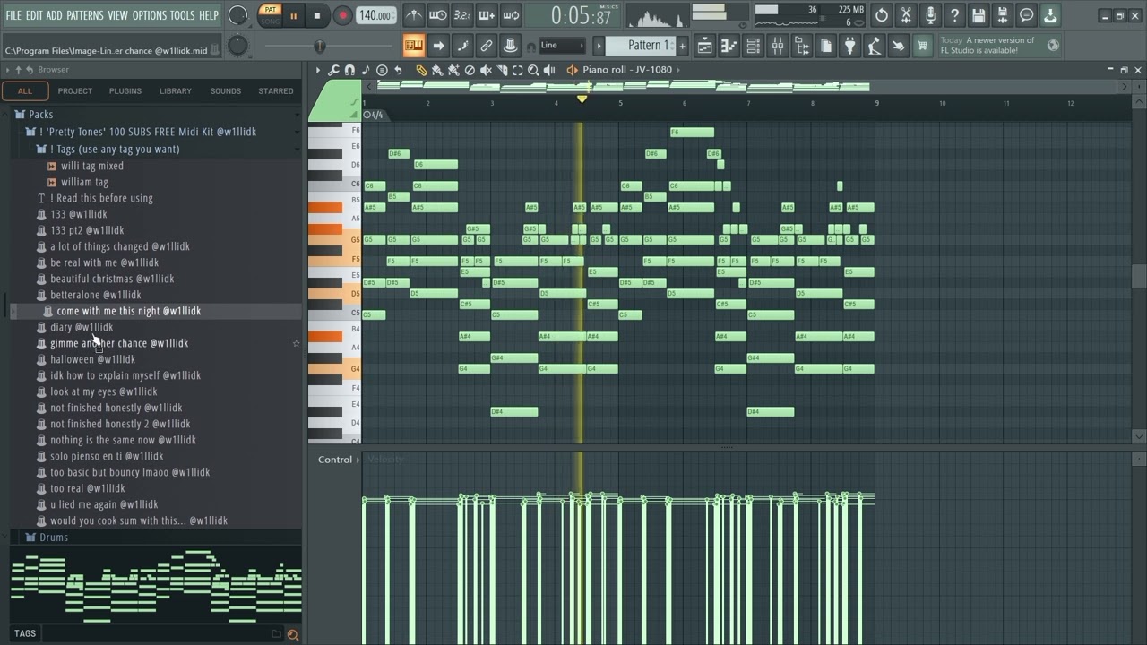Viewport: 1147px width, 645px height.
Task: Open the audio editor scissors icon
Action: 906,15
